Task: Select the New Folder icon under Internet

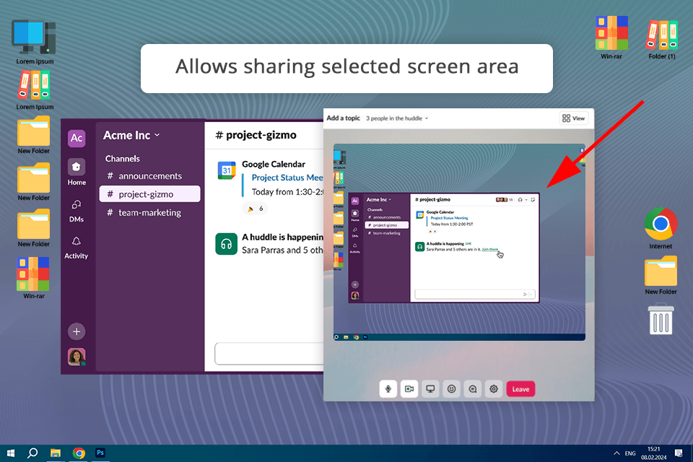Action: [x=661, y=276]
